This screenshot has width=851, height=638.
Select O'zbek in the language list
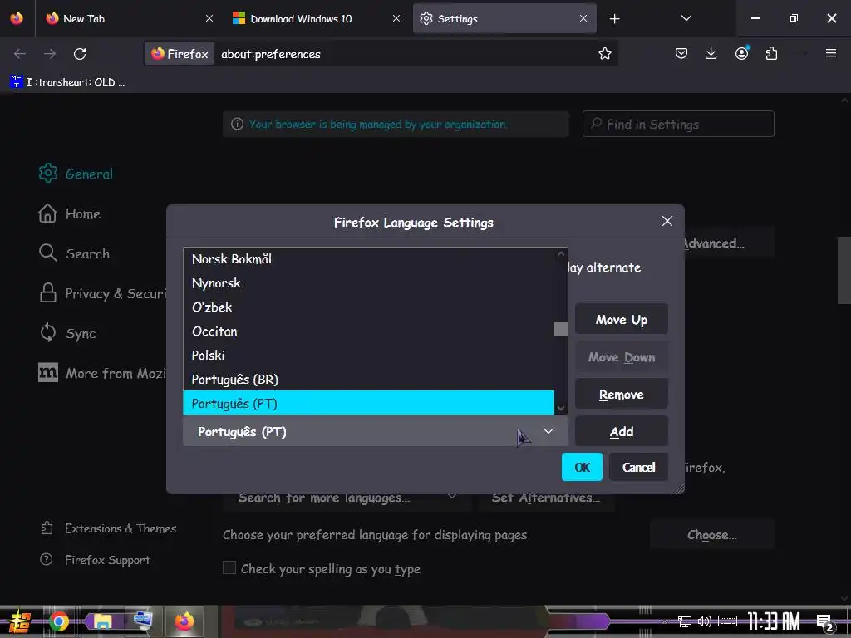368,307
